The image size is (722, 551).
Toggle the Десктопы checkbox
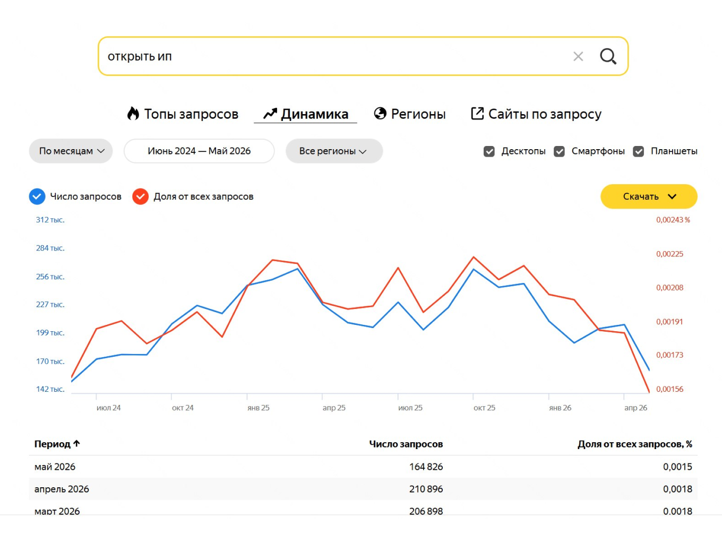(489, 151)
